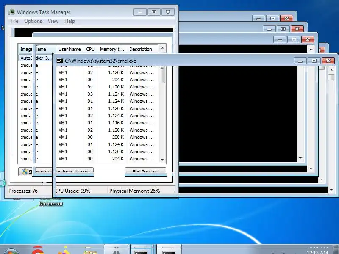Select the process row with CPU 04

(88, 87)
